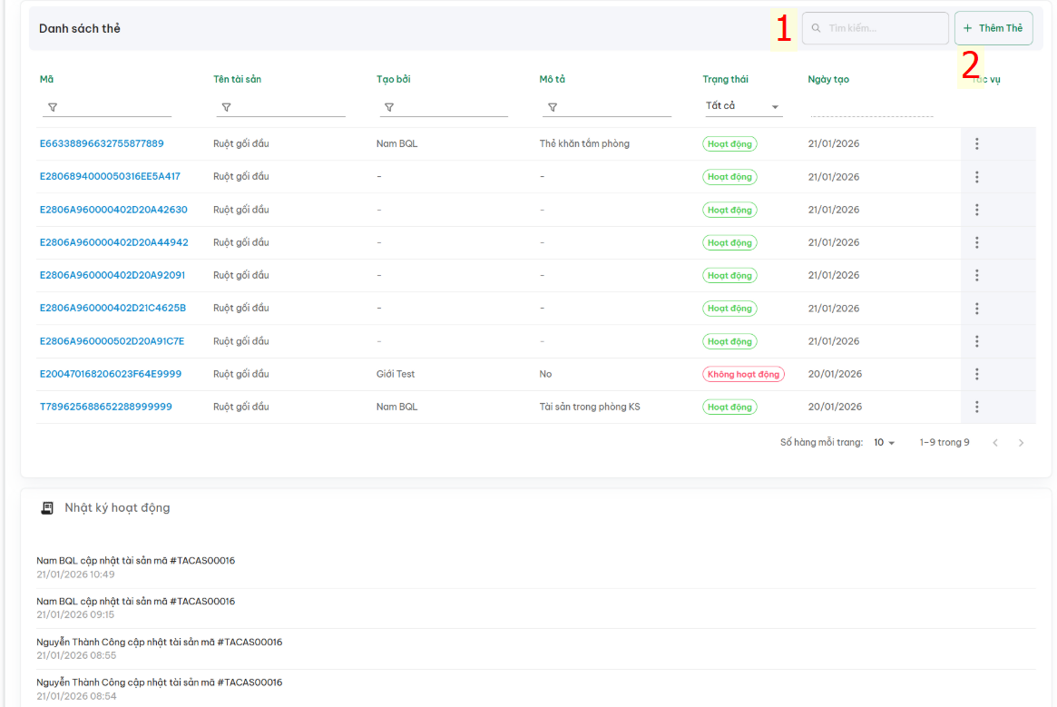Click the Không hoạt động status badge
Viewport: 1057px width, 707px height.
pos(743,374)
